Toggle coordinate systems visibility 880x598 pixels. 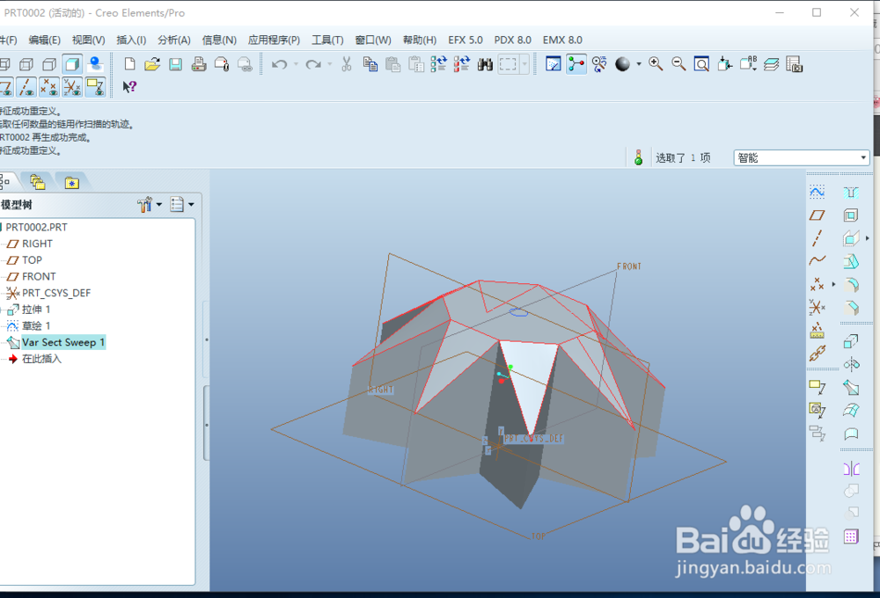coord(72,87)
